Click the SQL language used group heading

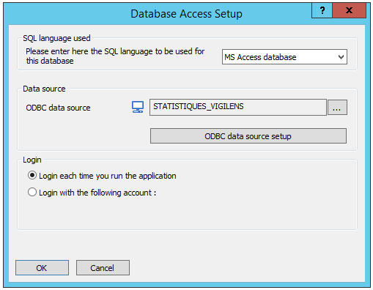click(56, 38)
